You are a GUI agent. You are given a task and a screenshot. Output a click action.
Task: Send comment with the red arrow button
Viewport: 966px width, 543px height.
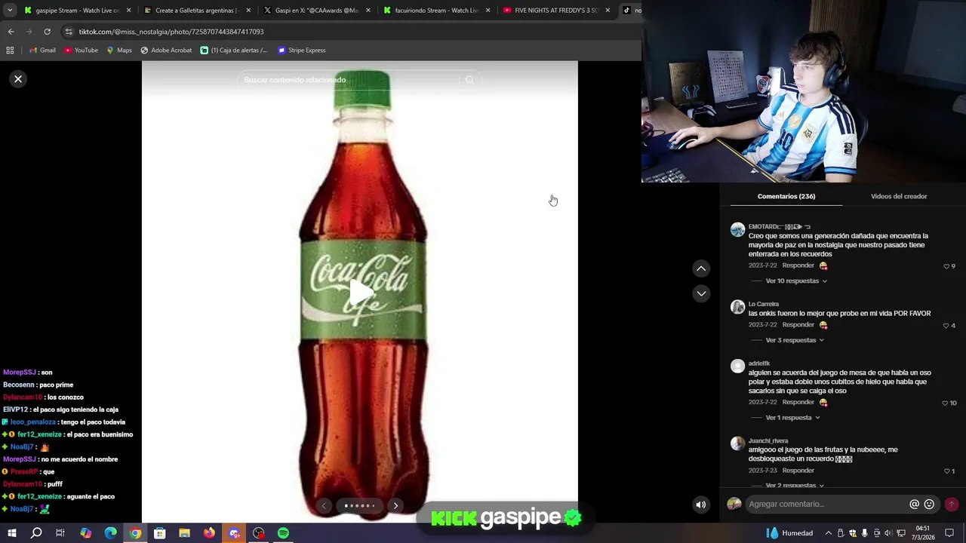[x=951, y=505]
